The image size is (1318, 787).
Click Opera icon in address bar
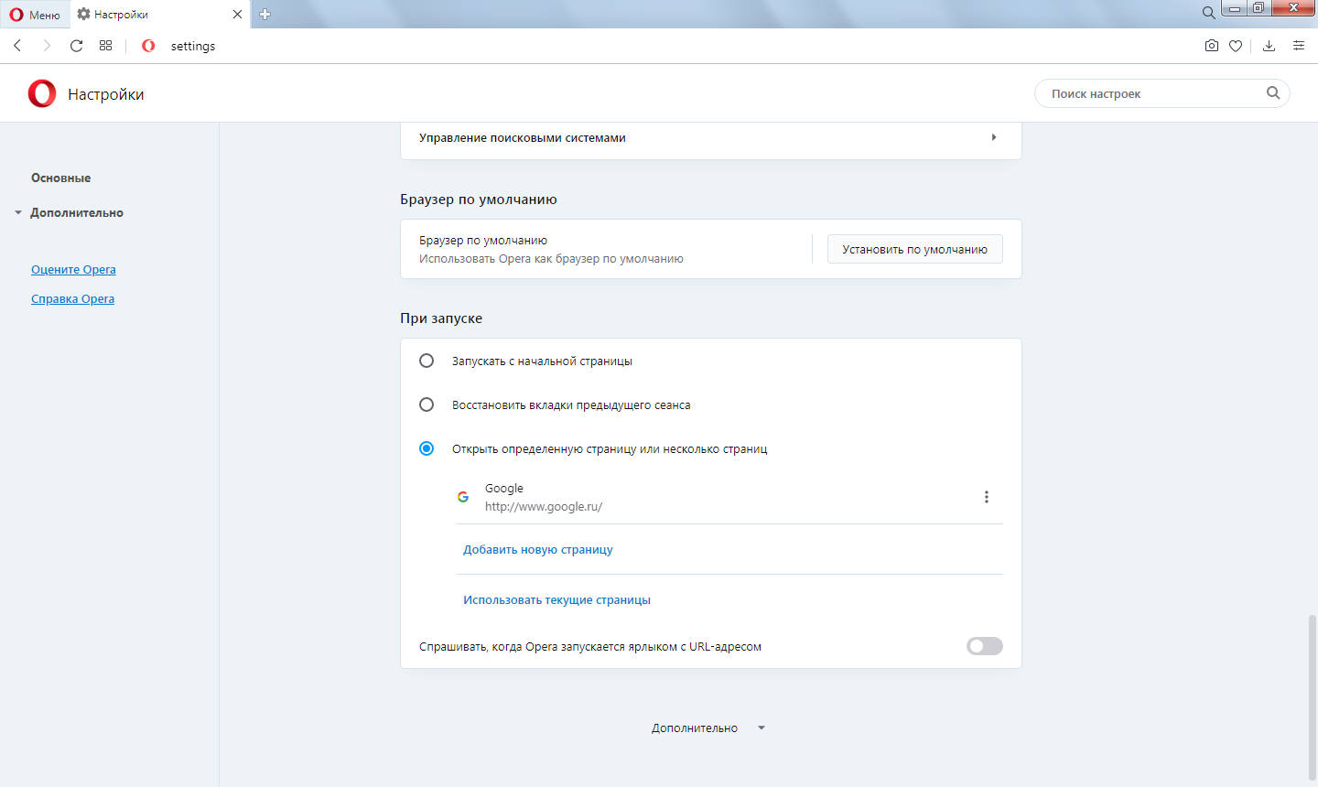tap(148, 46)
